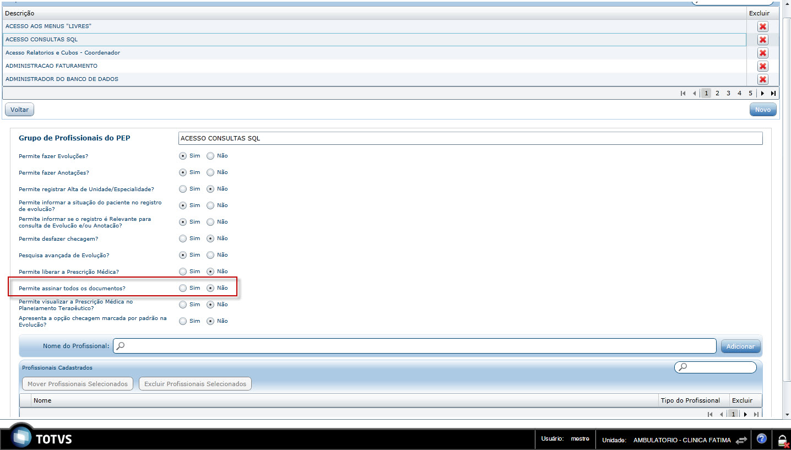Last page in Profissionais Cadastrados table
Viewport: 791px width, 450px height.
coord(756,414)
